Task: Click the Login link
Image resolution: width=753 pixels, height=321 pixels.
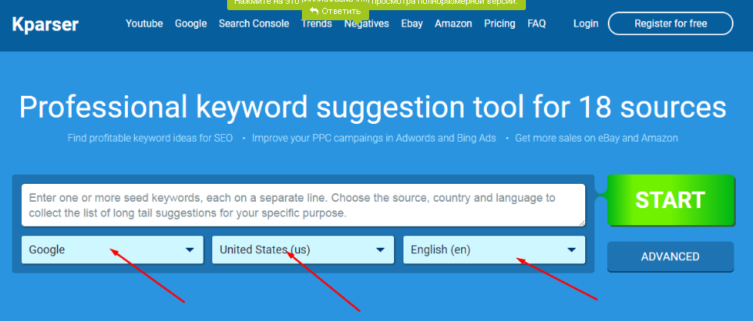Action: tap(585, 23)
